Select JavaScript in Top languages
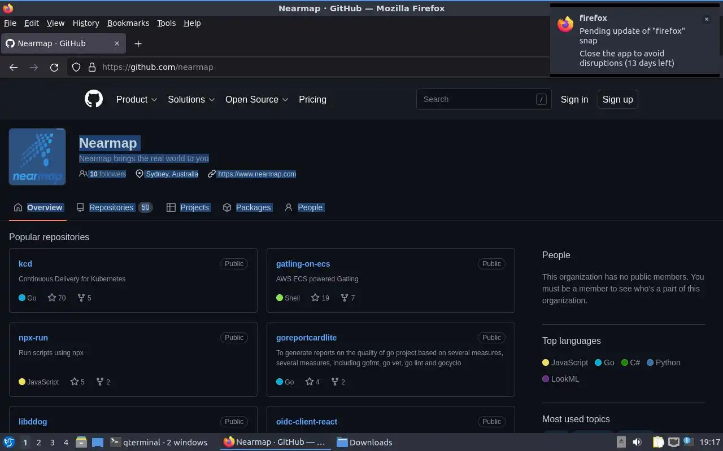723x451 pixels. (x=565, y=362)
